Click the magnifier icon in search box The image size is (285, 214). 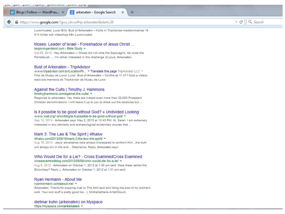click(250, 22)
